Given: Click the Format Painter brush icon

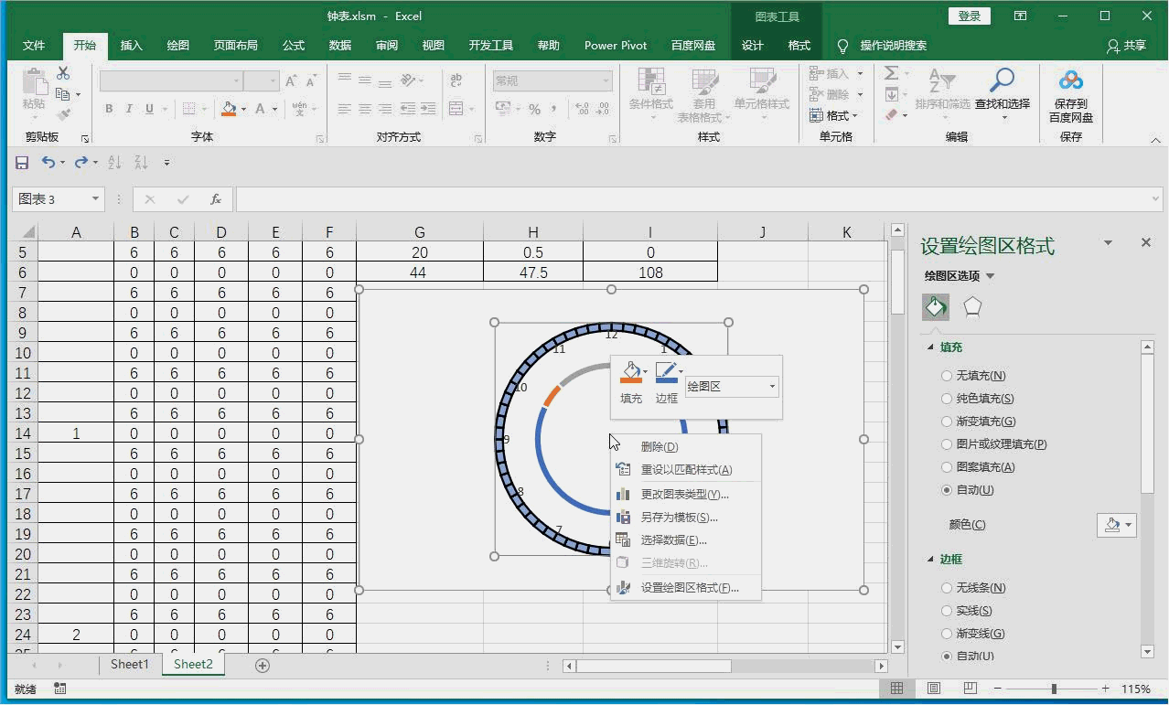Looking at the screenshot, I should 63,114.
